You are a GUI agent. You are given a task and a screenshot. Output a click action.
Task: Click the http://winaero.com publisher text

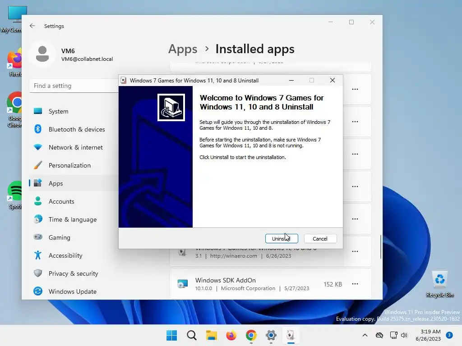tap(234, 256)
